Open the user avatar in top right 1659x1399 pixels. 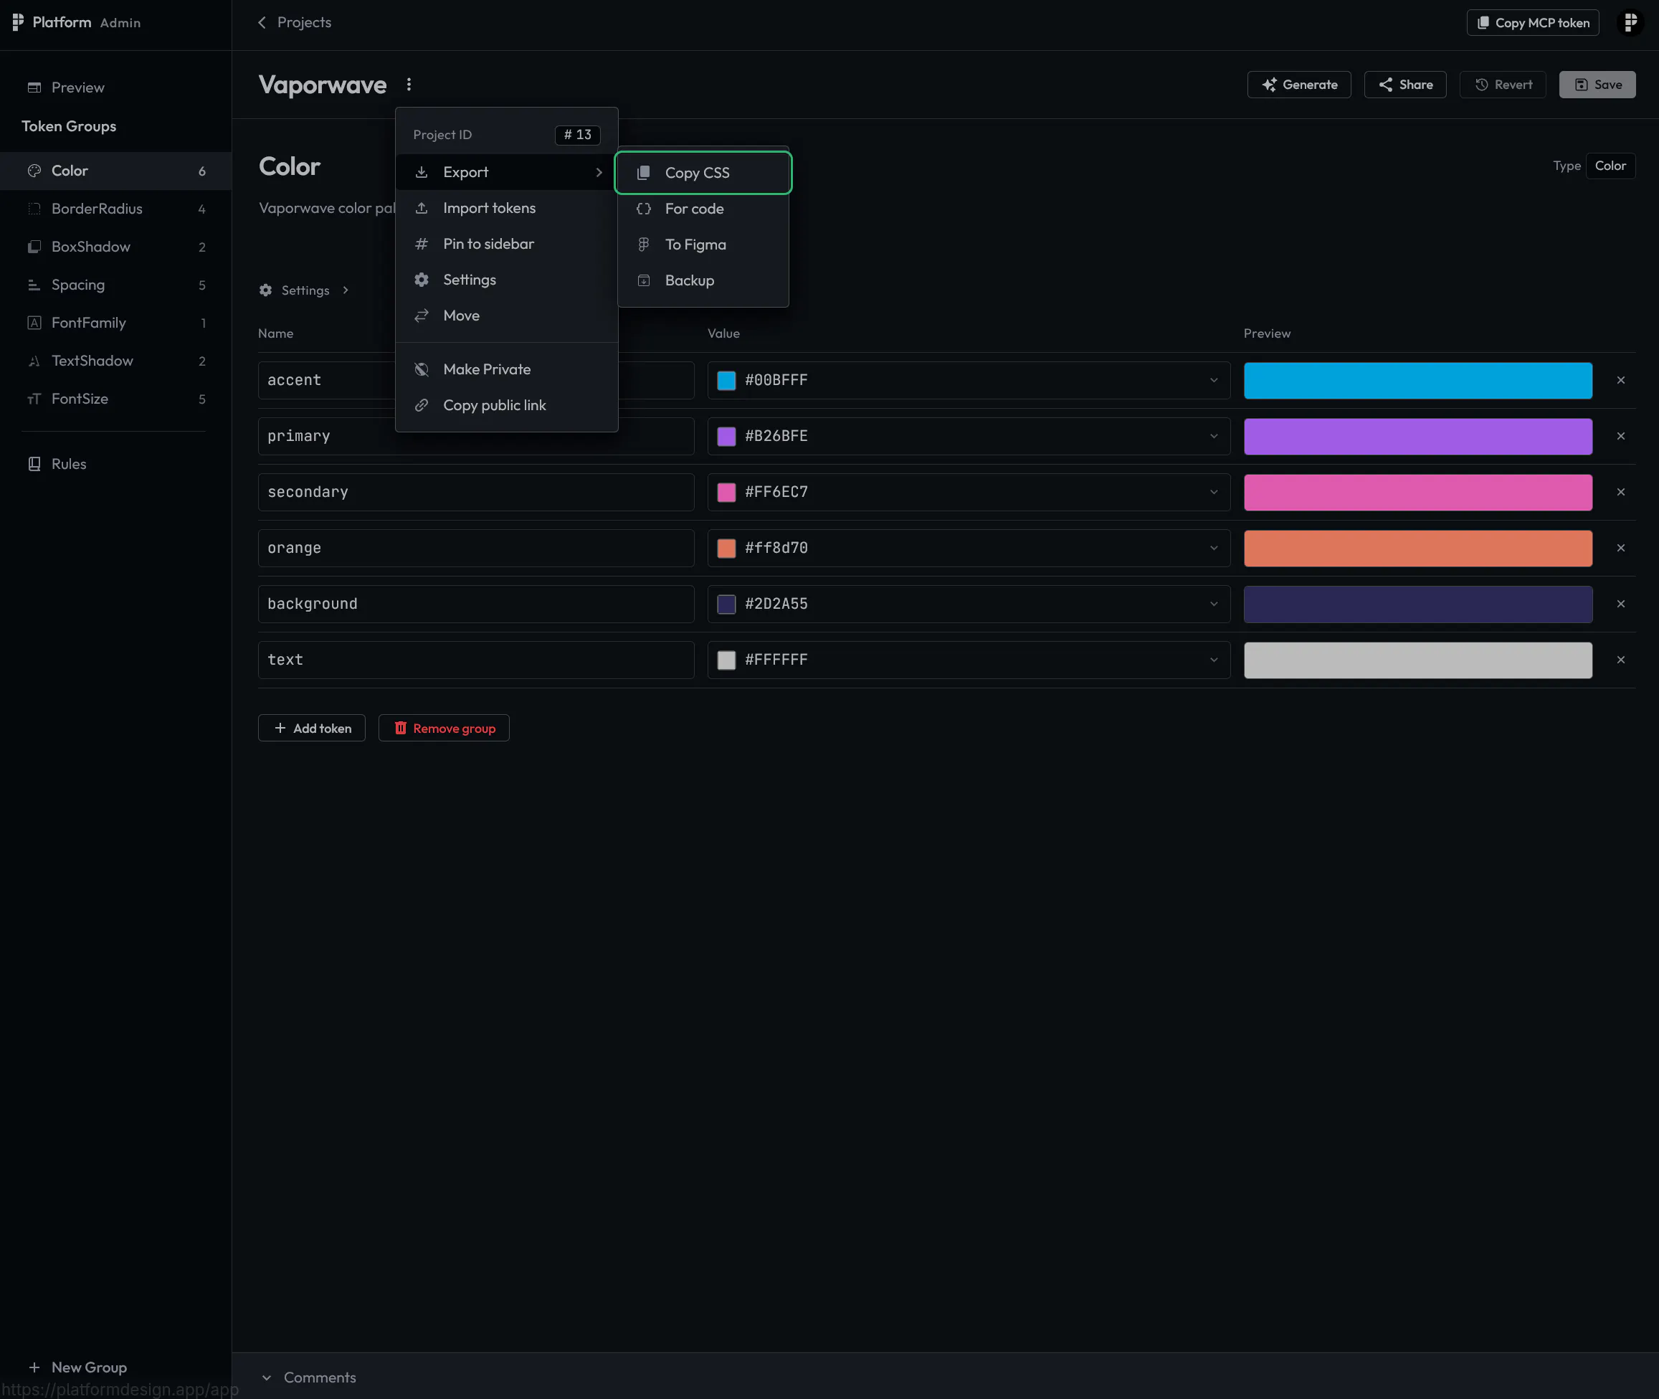tap(1630, 22)
